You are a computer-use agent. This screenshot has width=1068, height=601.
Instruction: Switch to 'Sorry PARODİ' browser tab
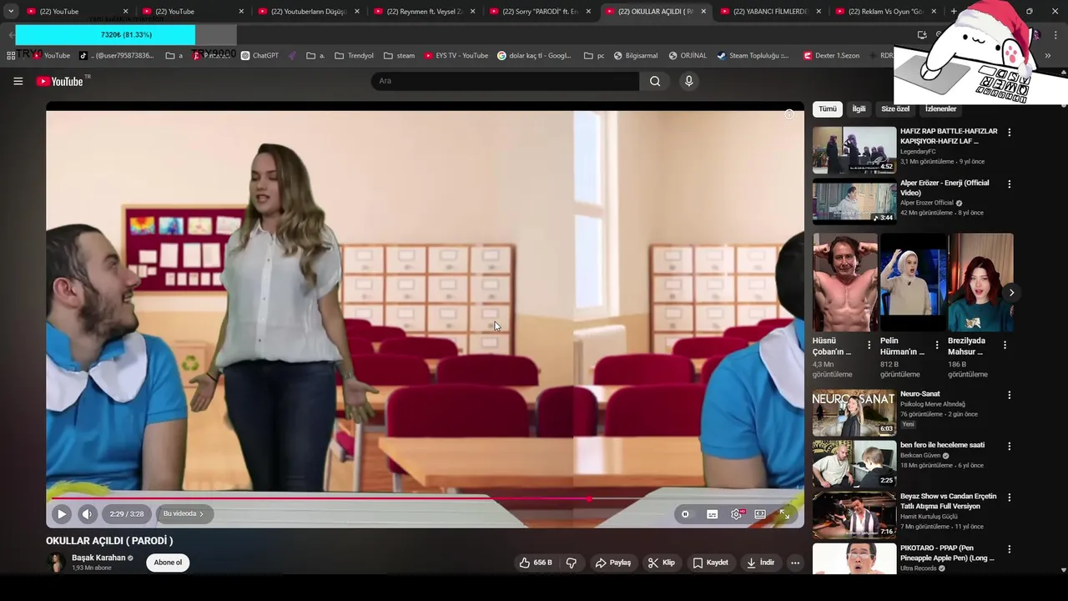tap(540, 12)
